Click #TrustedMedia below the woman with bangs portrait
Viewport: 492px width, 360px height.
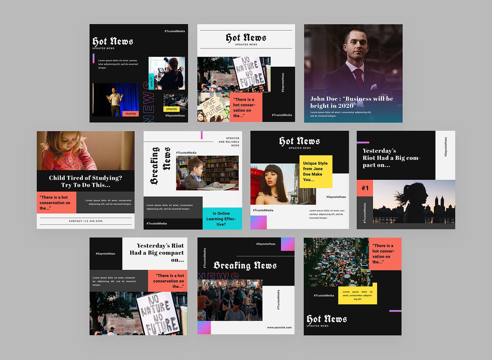tap(263, 210)
